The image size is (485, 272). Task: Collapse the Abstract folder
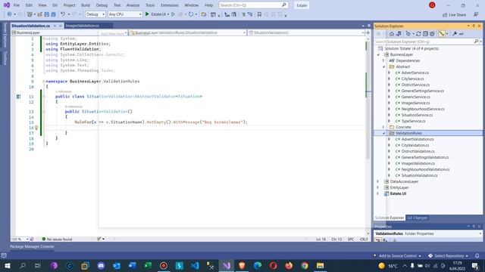point(384,66)
